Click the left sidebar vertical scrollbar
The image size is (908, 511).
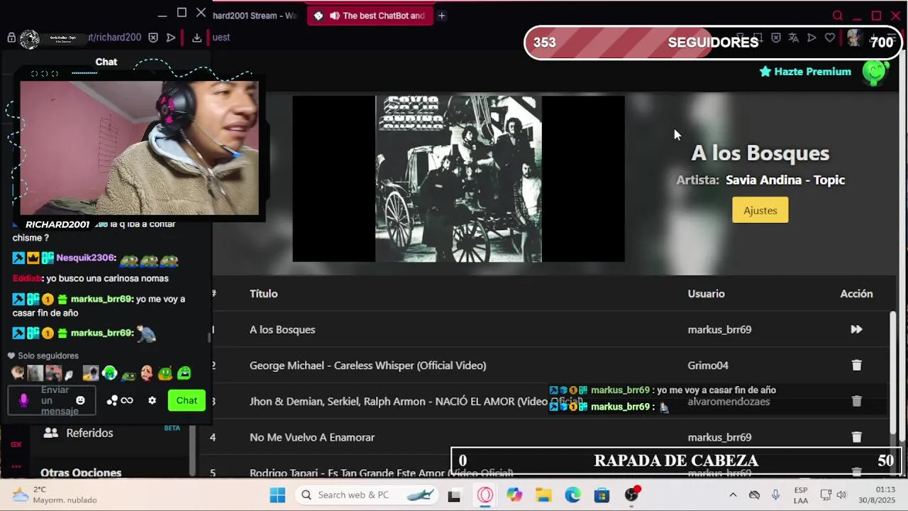(x=192, y=451)
